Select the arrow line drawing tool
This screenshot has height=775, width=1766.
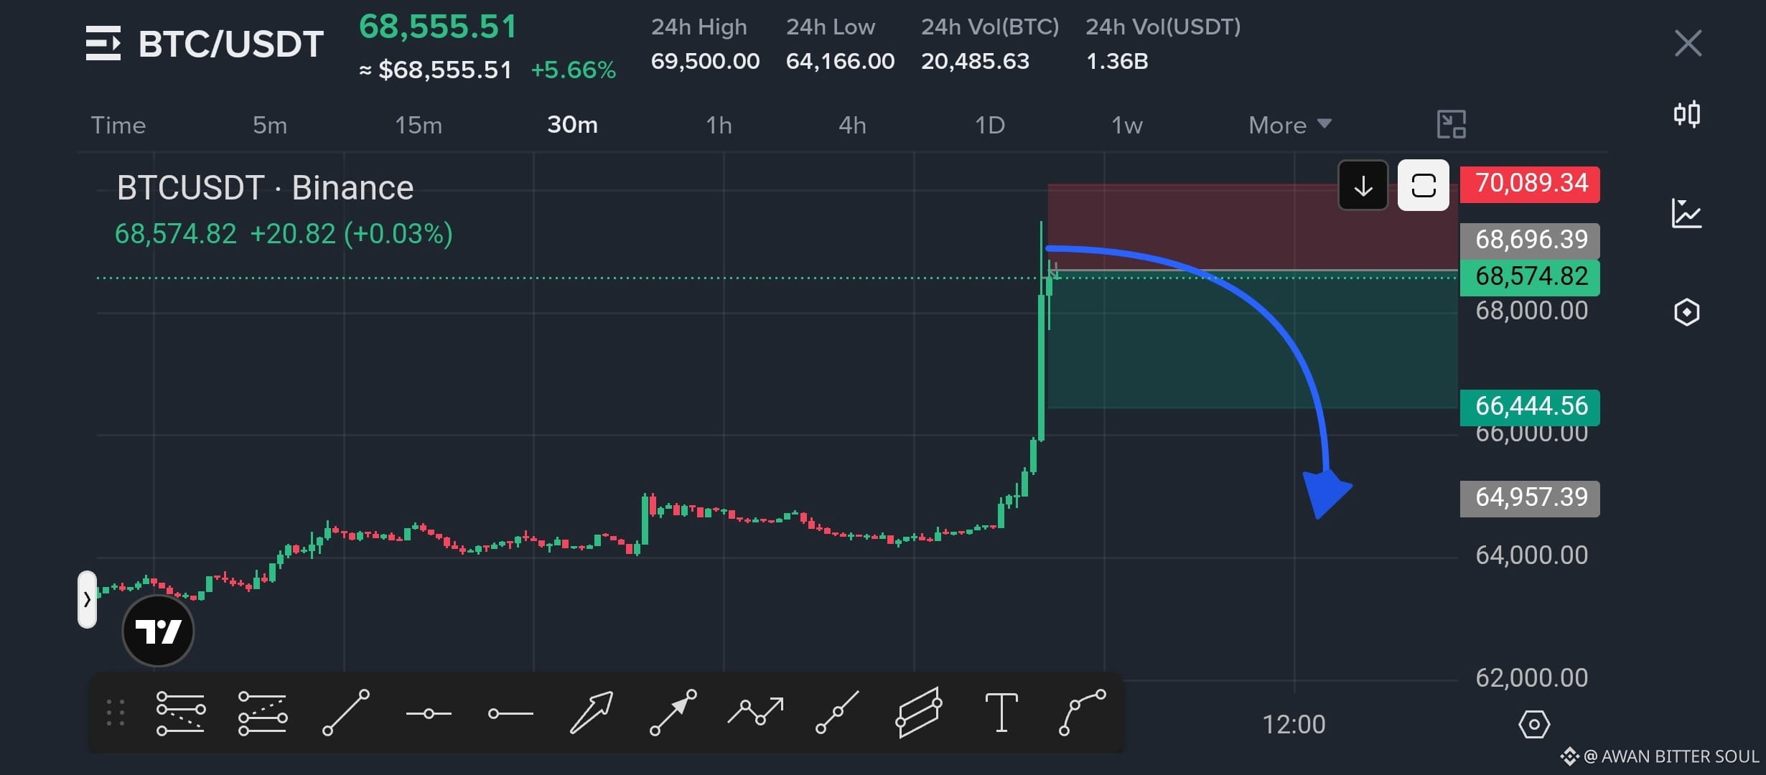(673, 713)
